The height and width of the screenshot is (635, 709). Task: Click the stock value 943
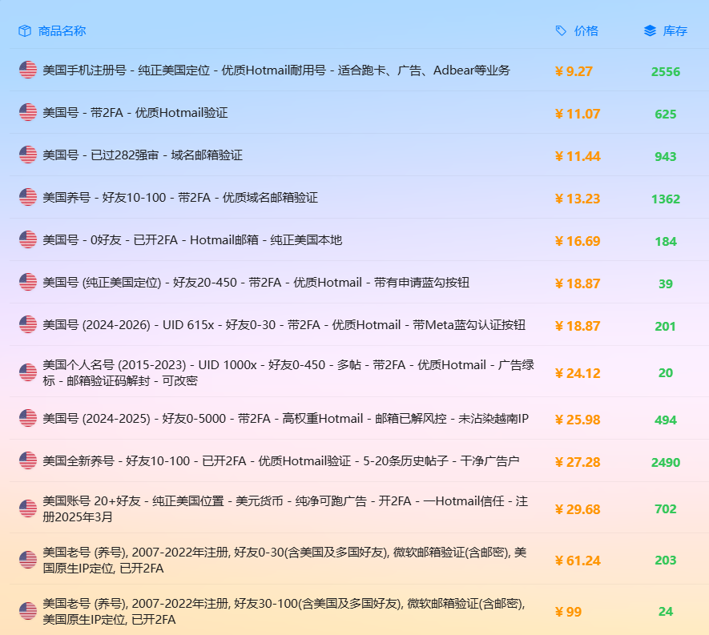666,157
